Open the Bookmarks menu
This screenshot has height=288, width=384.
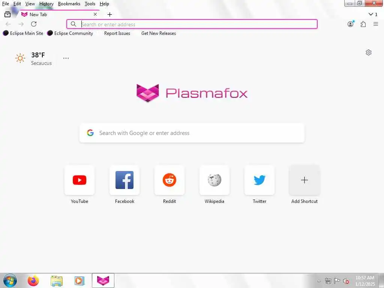coord(69,4)
